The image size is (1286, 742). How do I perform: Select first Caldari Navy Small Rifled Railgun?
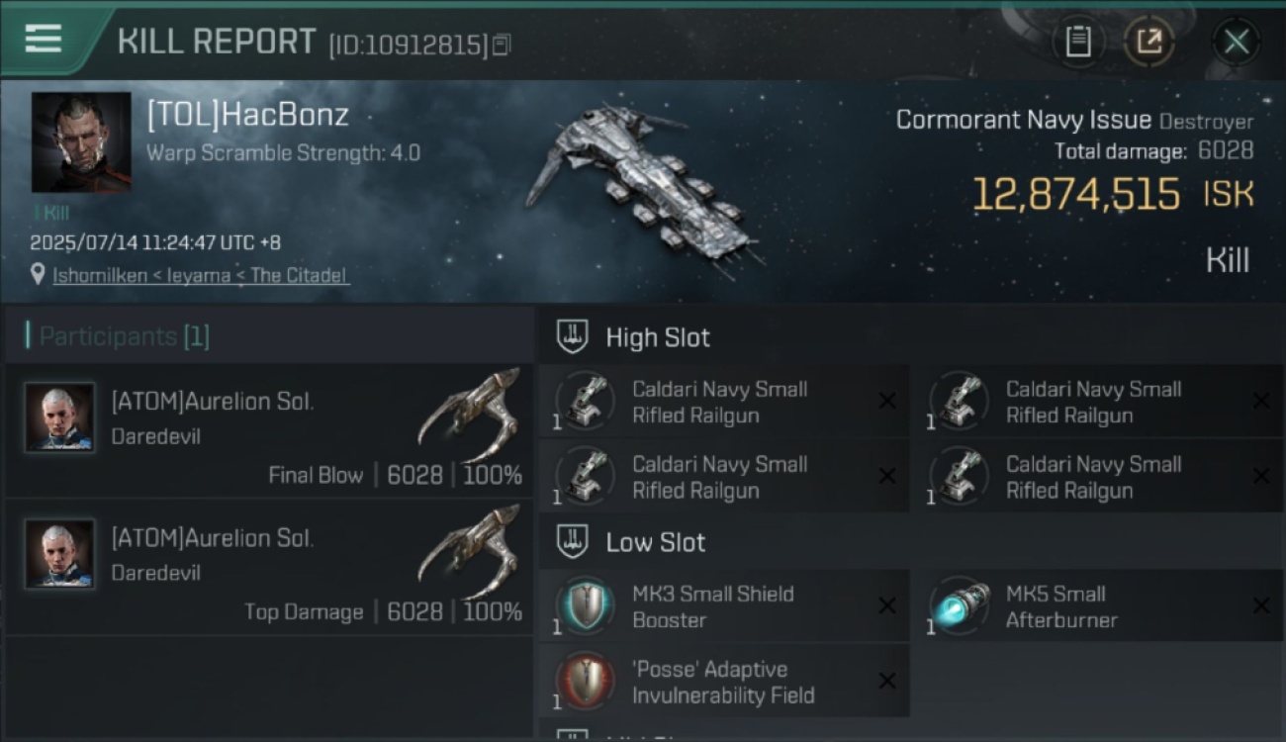coord(724,402)
